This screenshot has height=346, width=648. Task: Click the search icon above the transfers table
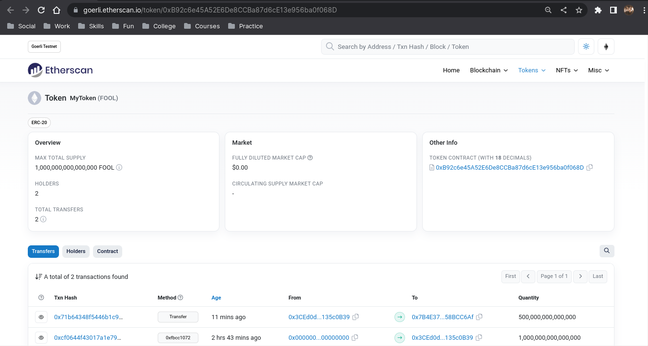pos(607,251)
